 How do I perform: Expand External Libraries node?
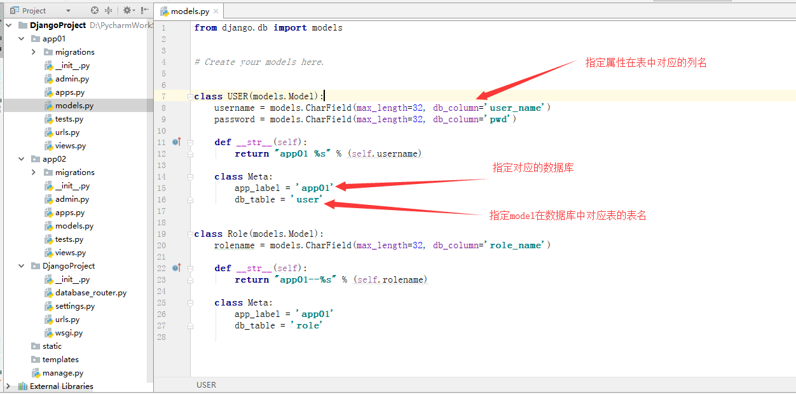[8, 386]
